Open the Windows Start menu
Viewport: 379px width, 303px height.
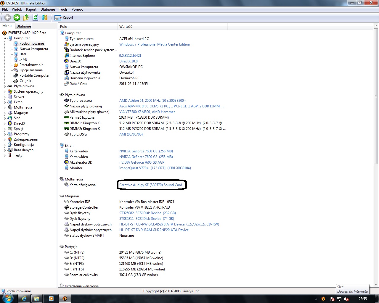(8, 299)
